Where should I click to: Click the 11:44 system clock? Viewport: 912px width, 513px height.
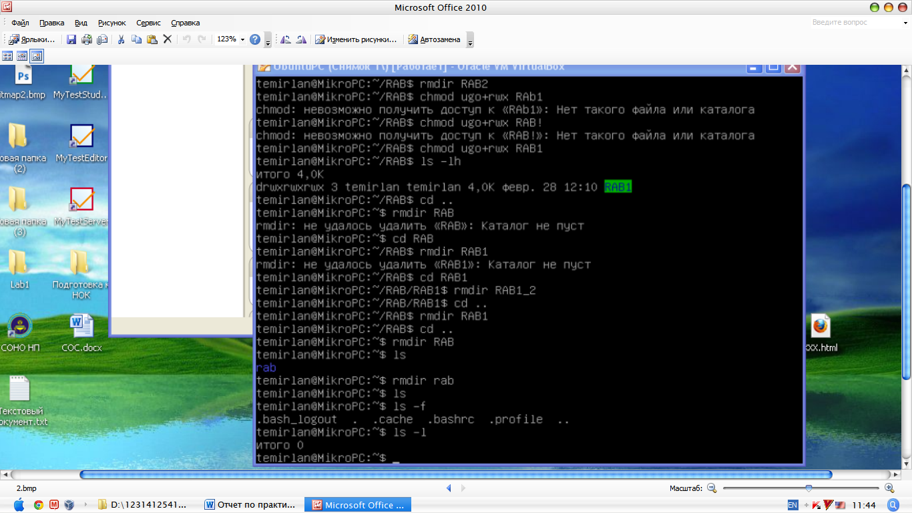[864, 505]
